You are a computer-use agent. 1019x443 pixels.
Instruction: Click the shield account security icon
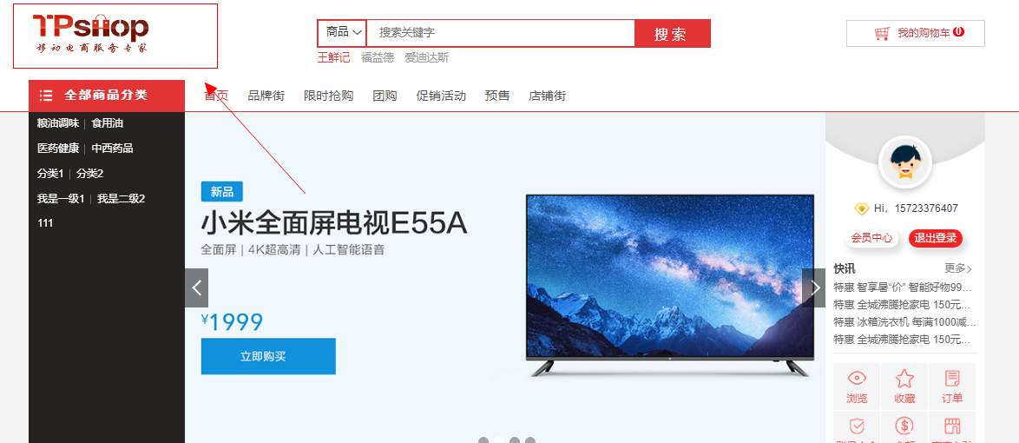coord(858,426)
